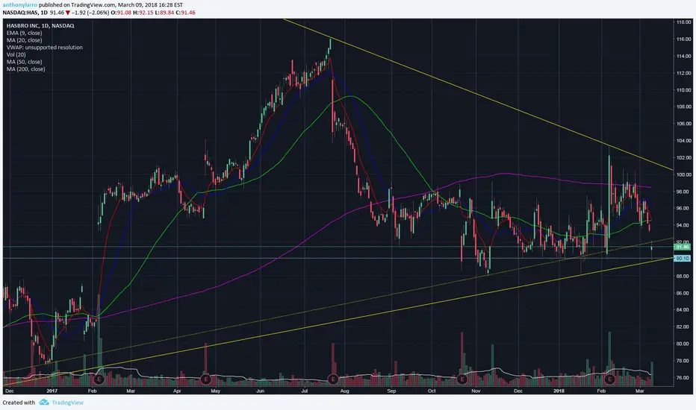Click the '−1.92 (−2.06%)' change value

click(90, 13)
